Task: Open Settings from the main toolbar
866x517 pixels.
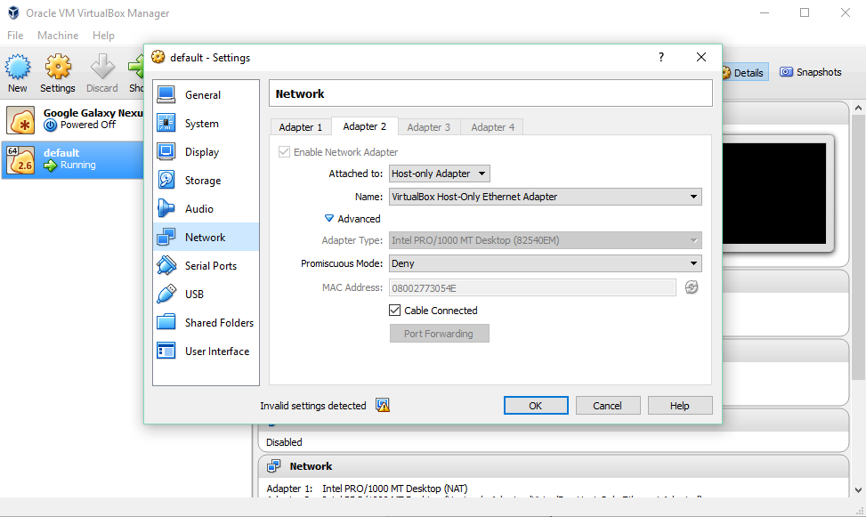Action: [x=58, y=73]
